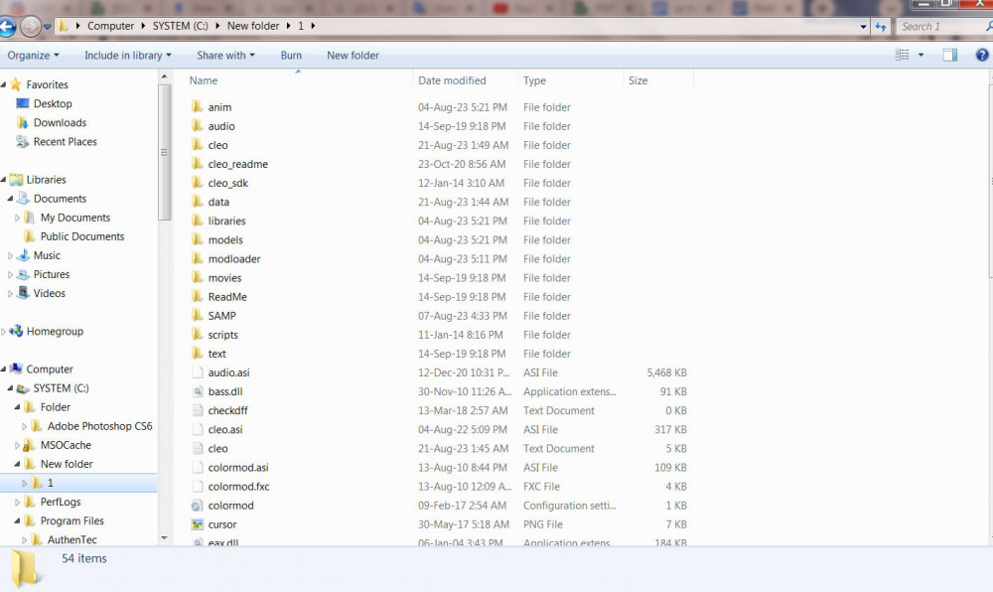Collapse the Program Files tree node
The height and width of the screenshot is (592, 993).
(x=17, y=521)
